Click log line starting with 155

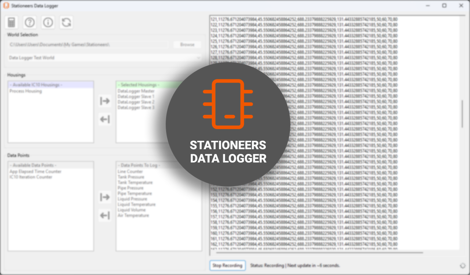click(x=304, y=206)
